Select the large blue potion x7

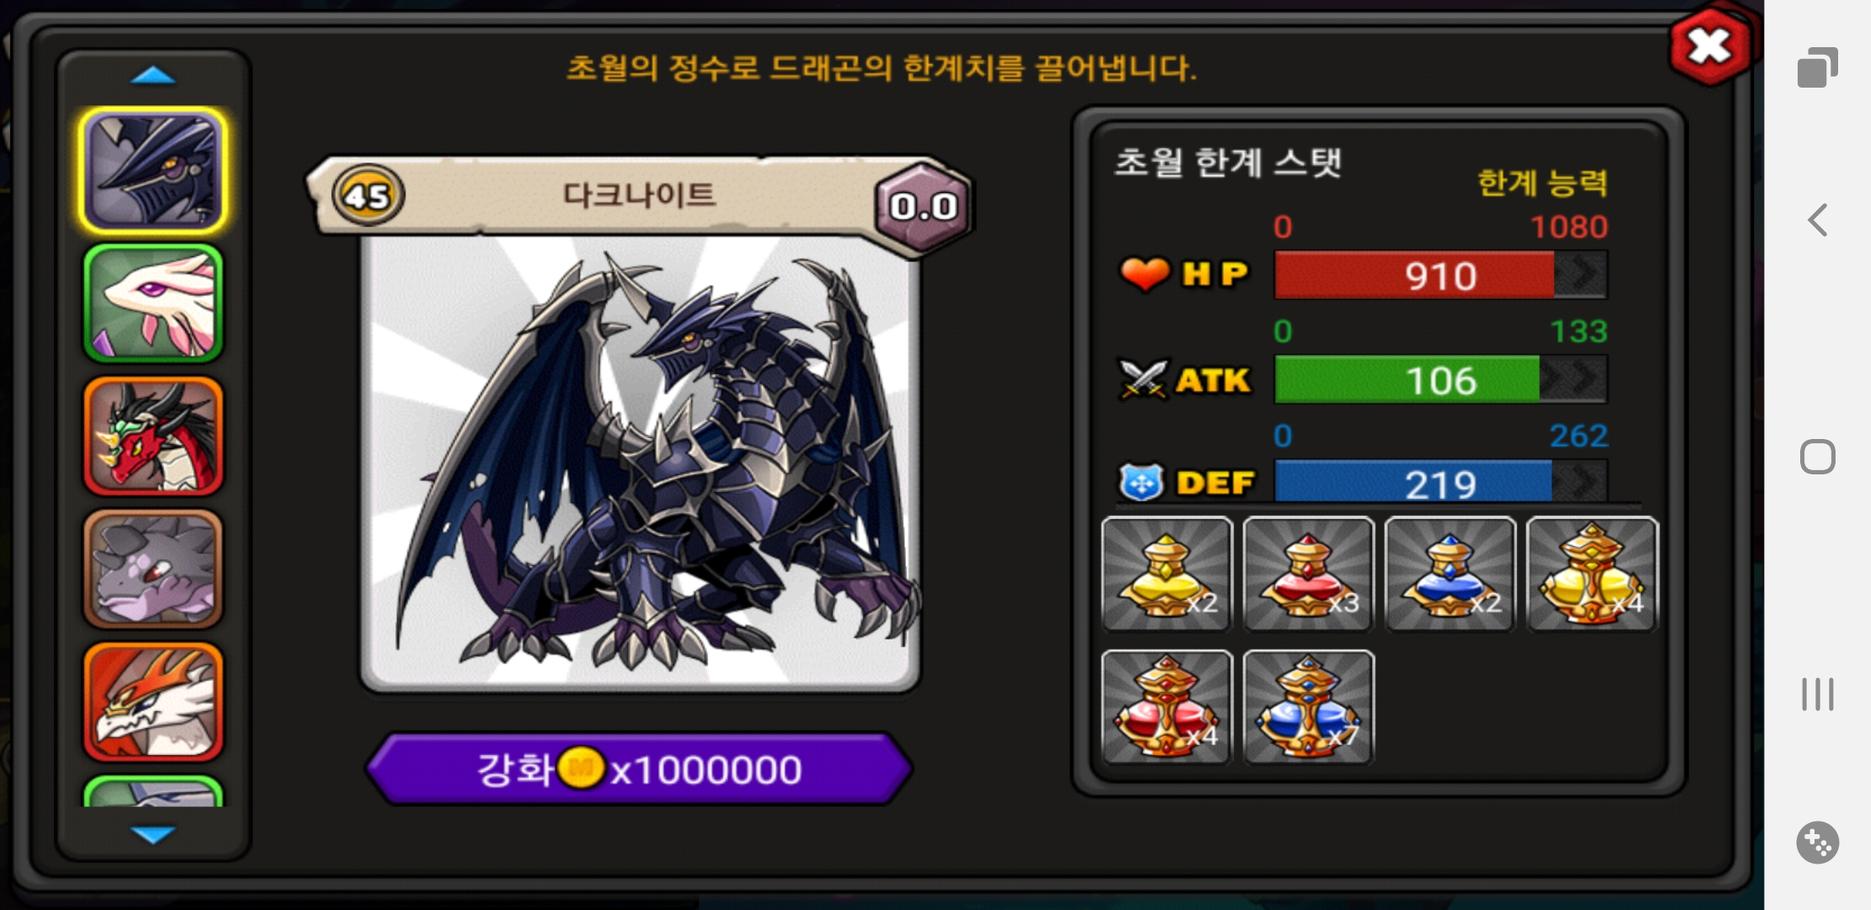point(1308,707)
